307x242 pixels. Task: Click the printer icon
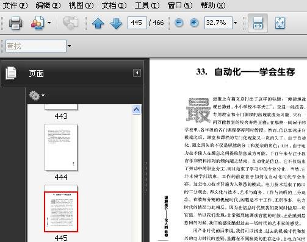pyautogui.click(x=15, y=23)
